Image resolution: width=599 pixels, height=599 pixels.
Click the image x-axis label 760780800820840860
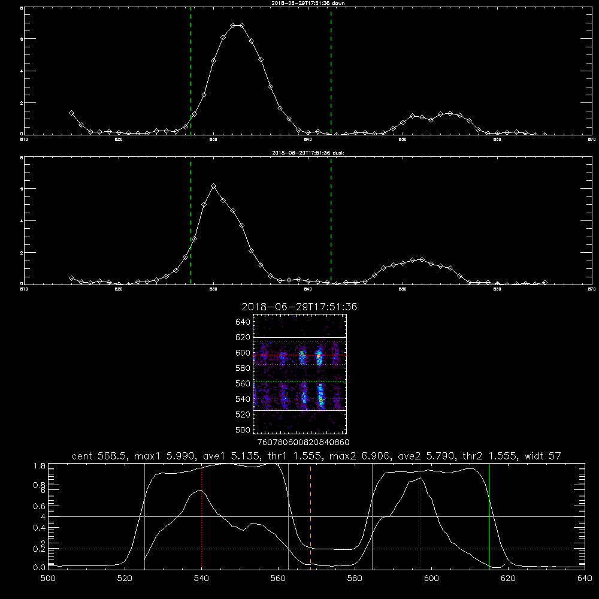(303, 443)
